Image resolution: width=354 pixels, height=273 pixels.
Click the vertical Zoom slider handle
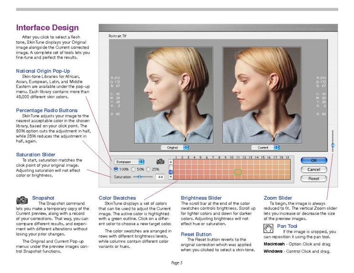coord(333,145)
